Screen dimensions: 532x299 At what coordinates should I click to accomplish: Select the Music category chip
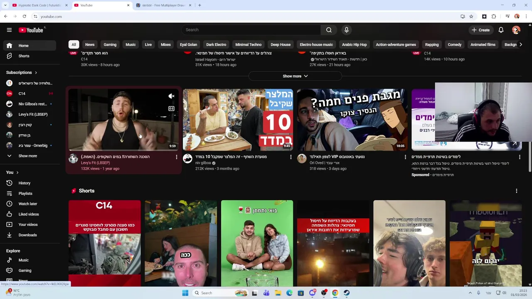click(x=131, y=45)
